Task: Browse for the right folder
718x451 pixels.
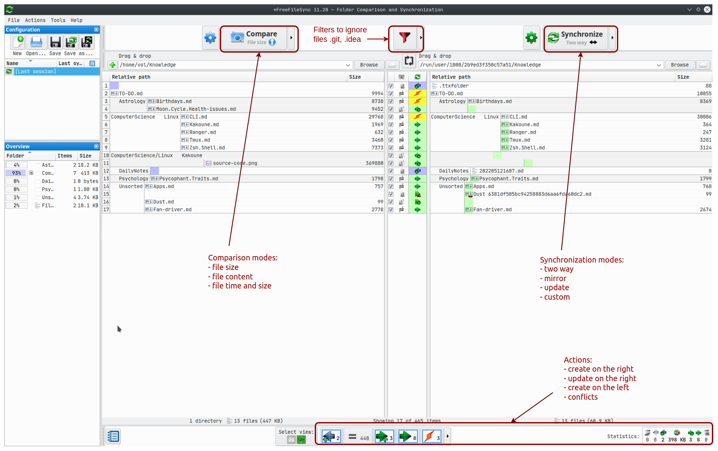Action: 680,65
